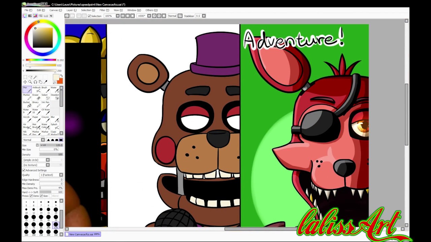Viewport: 431px width, 242px height.
Task: Select the magic wand tool
Action: (x=35, y=77)
